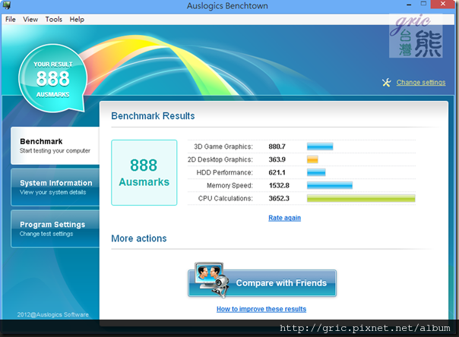The height and width of the screenshot is (337, 459).
Task: Click the 3652.3 score value
Action: point(279,198)
